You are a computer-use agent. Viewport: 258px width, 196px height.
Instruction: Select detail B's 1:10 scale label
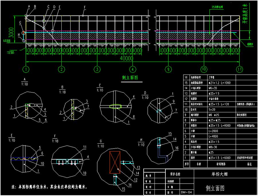(62, 92)
